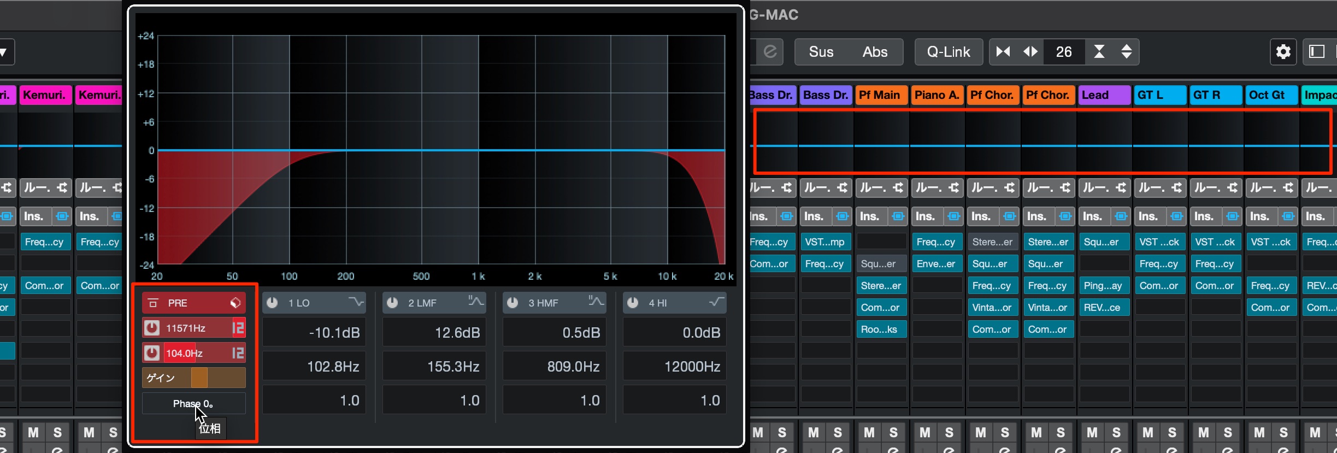Select the Piano A. channel name label
Screen dimensions: 1337x453
937,95
